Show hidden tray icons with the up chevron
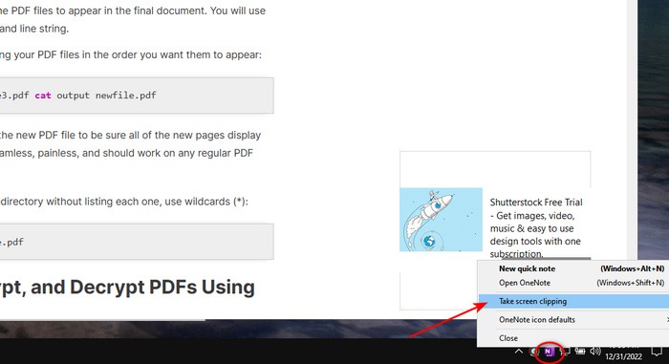669x364 pixels. coord(518,352)
